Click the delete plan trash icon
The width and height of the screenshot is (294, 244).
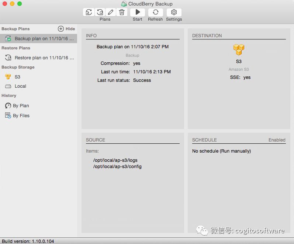click(x=122, y=13)
